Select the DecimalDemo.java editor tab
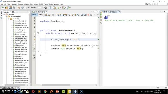 click(x=39, y=12)
